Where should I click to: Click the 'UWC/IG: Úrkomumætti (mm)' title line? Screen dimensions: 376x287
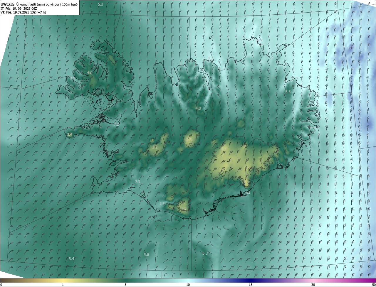[38, 4]
